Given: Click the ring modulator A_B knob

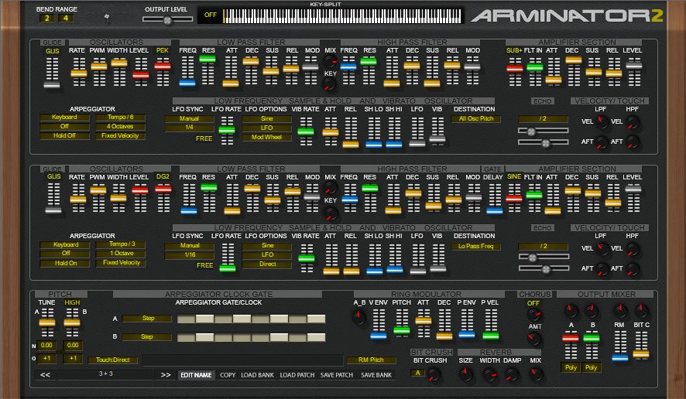Looking at the screenshot, I should click(358, 319).
